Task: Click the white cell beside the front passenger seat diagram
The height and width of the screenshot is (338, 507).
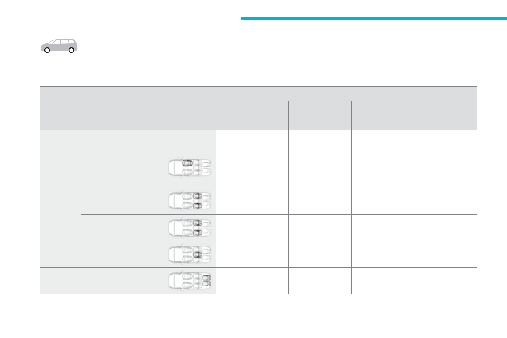Action: 252,159
